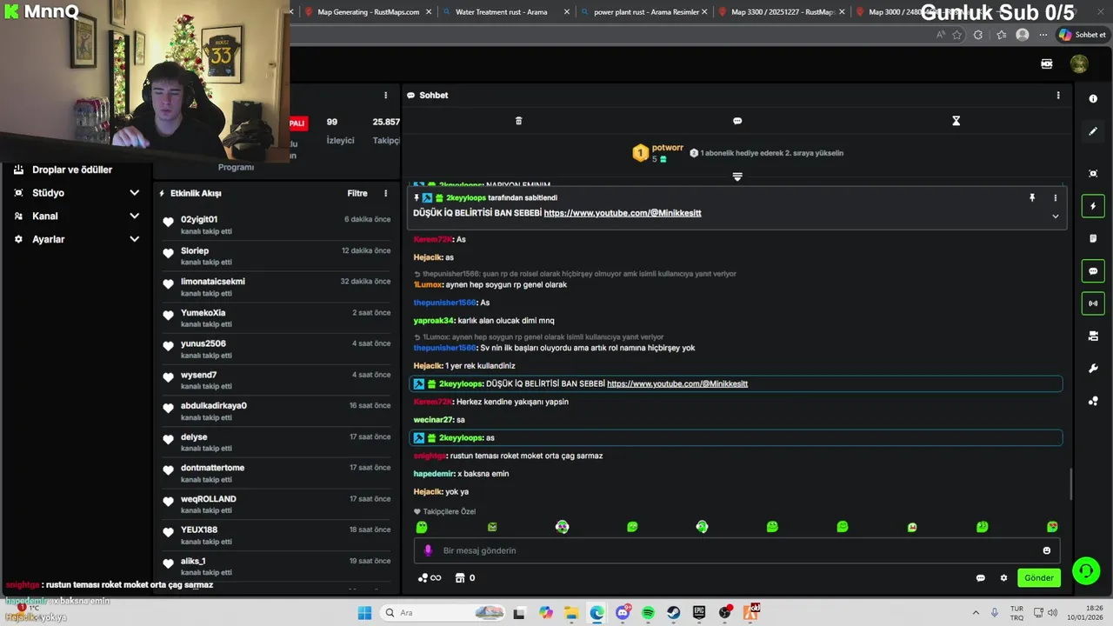Click the pencil edit icon in right sidebar
Screen dimensions: 1113x626
[x=1093, y=131]
